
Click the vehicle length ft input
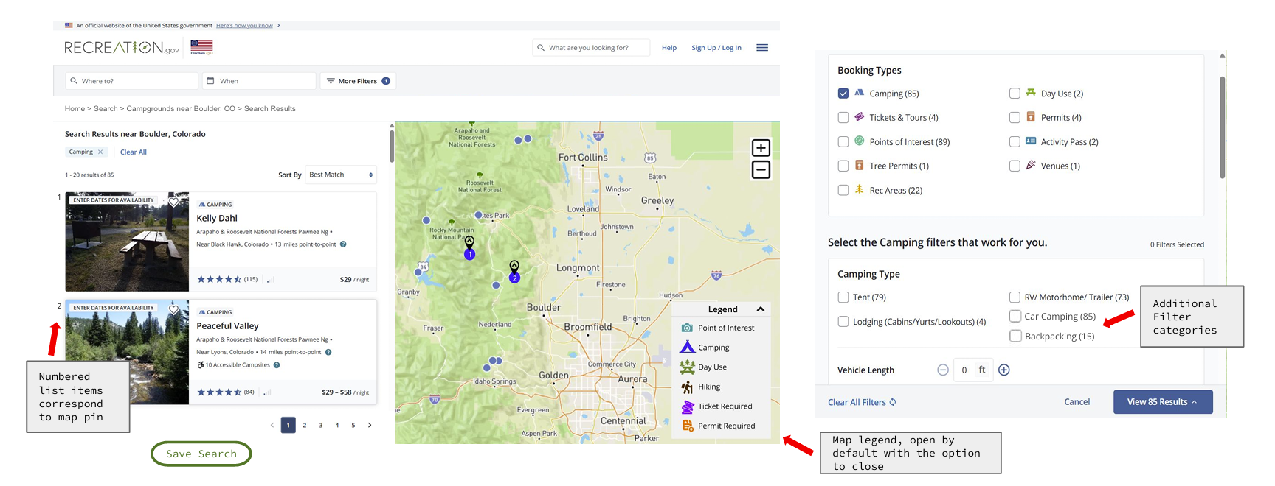pyautogui.click(x=973, y=370)
